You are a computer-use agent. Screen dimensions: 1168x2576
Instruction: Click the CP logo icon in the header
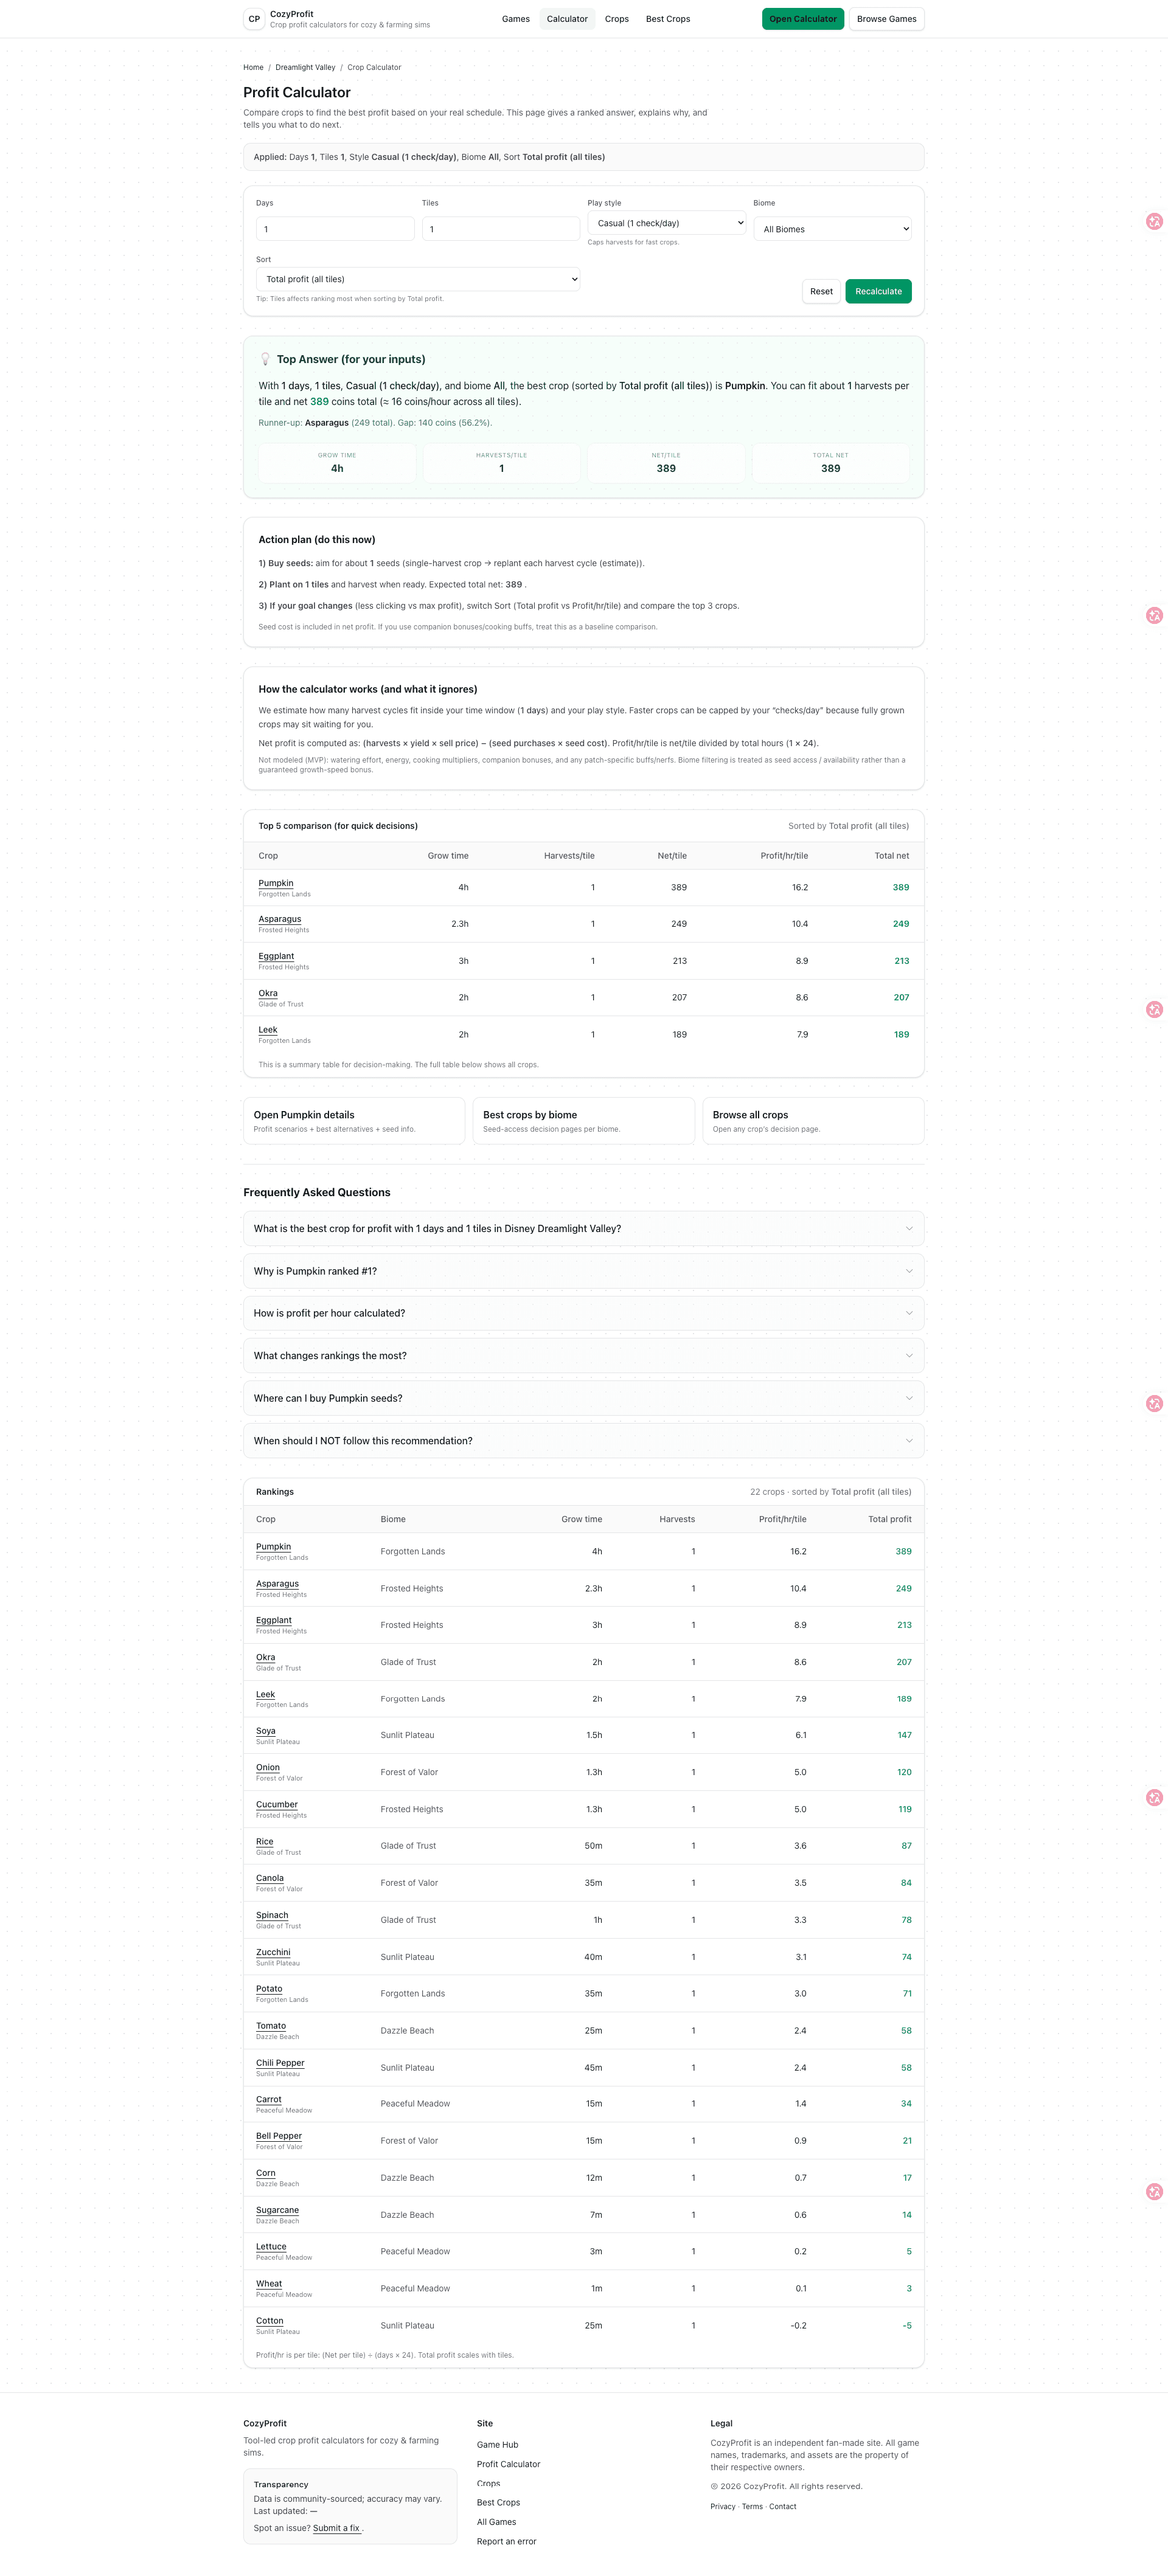(254, 18)
